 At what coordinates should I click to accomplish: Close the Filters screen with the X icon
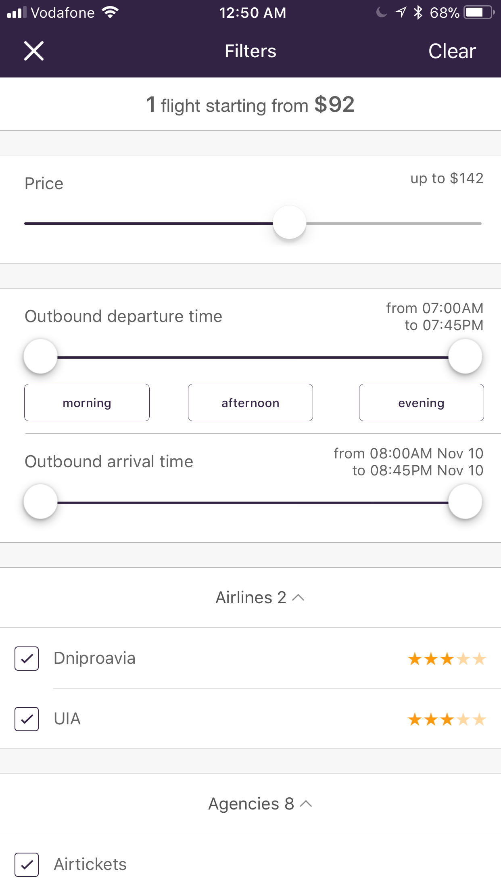(x=34, y=51)
